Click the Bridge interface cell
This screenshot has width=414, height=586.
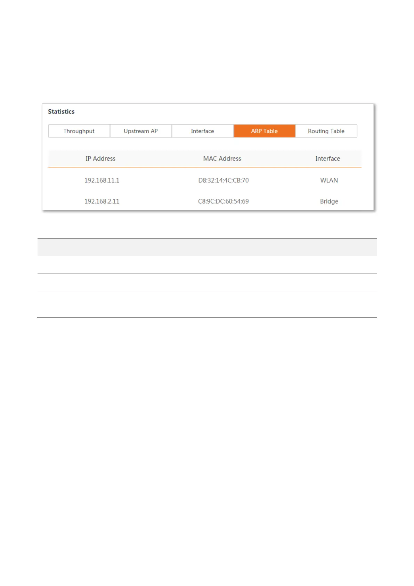(x=329, y=201)
